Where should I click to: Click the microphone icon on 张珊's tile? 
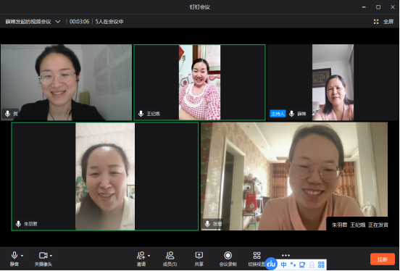point(207,224)
